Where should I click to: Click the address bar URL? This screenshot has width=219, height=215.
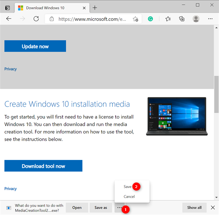point(92,19)
